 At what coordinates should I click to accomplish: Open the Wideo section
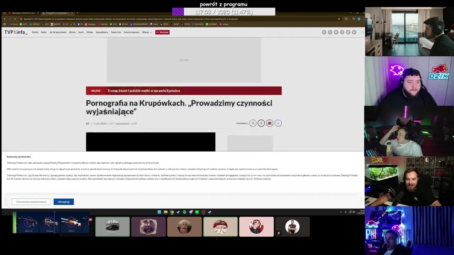point(90,32)
